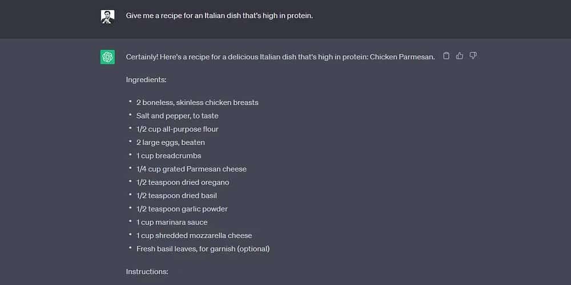Select the all-purpose flour ingredient line
This screenshot has width=571, height=285.
click(x=177, y=129)
